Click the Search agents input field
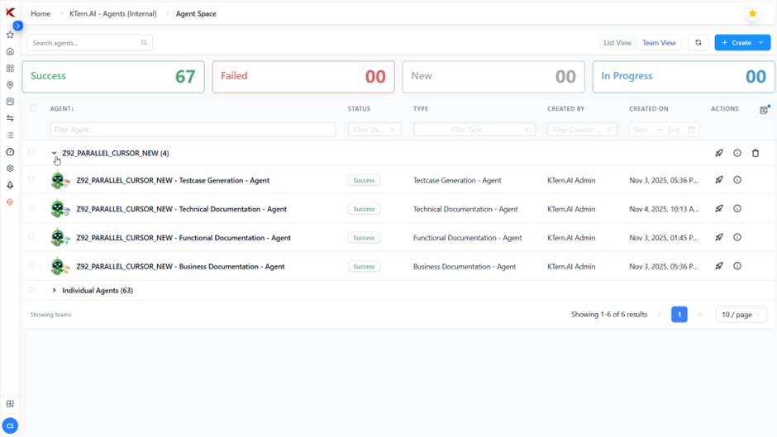Viewport: 777px width, 437px height. coord(86,43)
